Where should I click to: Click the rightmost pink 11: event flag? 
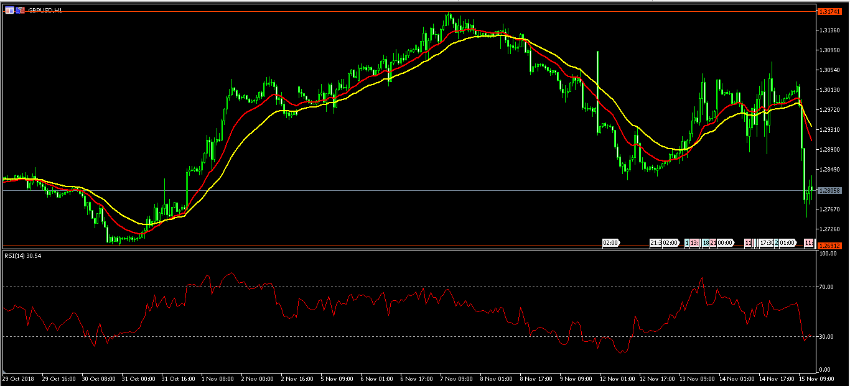point(809,243)
